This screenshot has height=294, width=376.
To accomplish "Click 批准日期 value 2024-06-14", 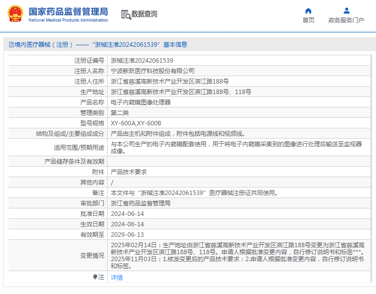I will [127, 214].
